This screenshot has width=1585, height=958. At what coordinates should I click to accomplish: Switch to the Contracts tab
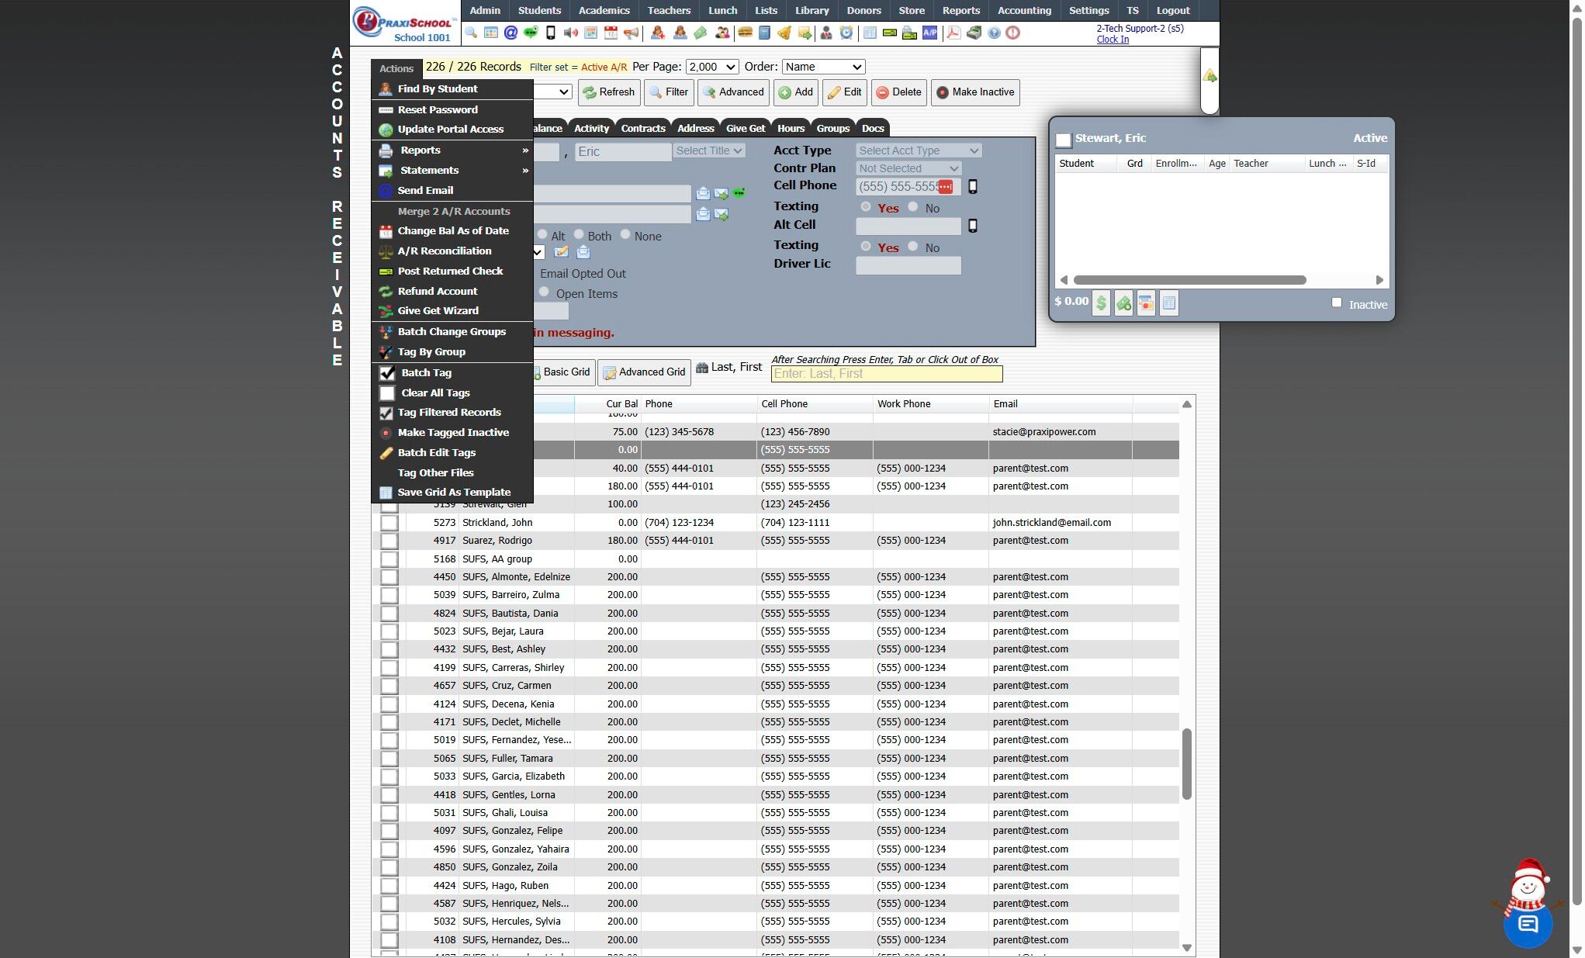(642, 129)
